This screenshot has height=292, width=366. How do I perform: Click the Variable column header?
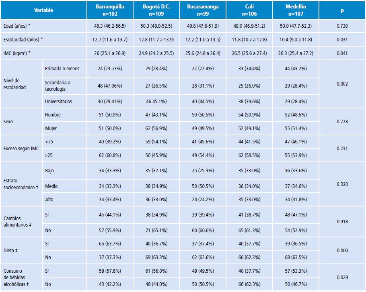pos(43,10)
